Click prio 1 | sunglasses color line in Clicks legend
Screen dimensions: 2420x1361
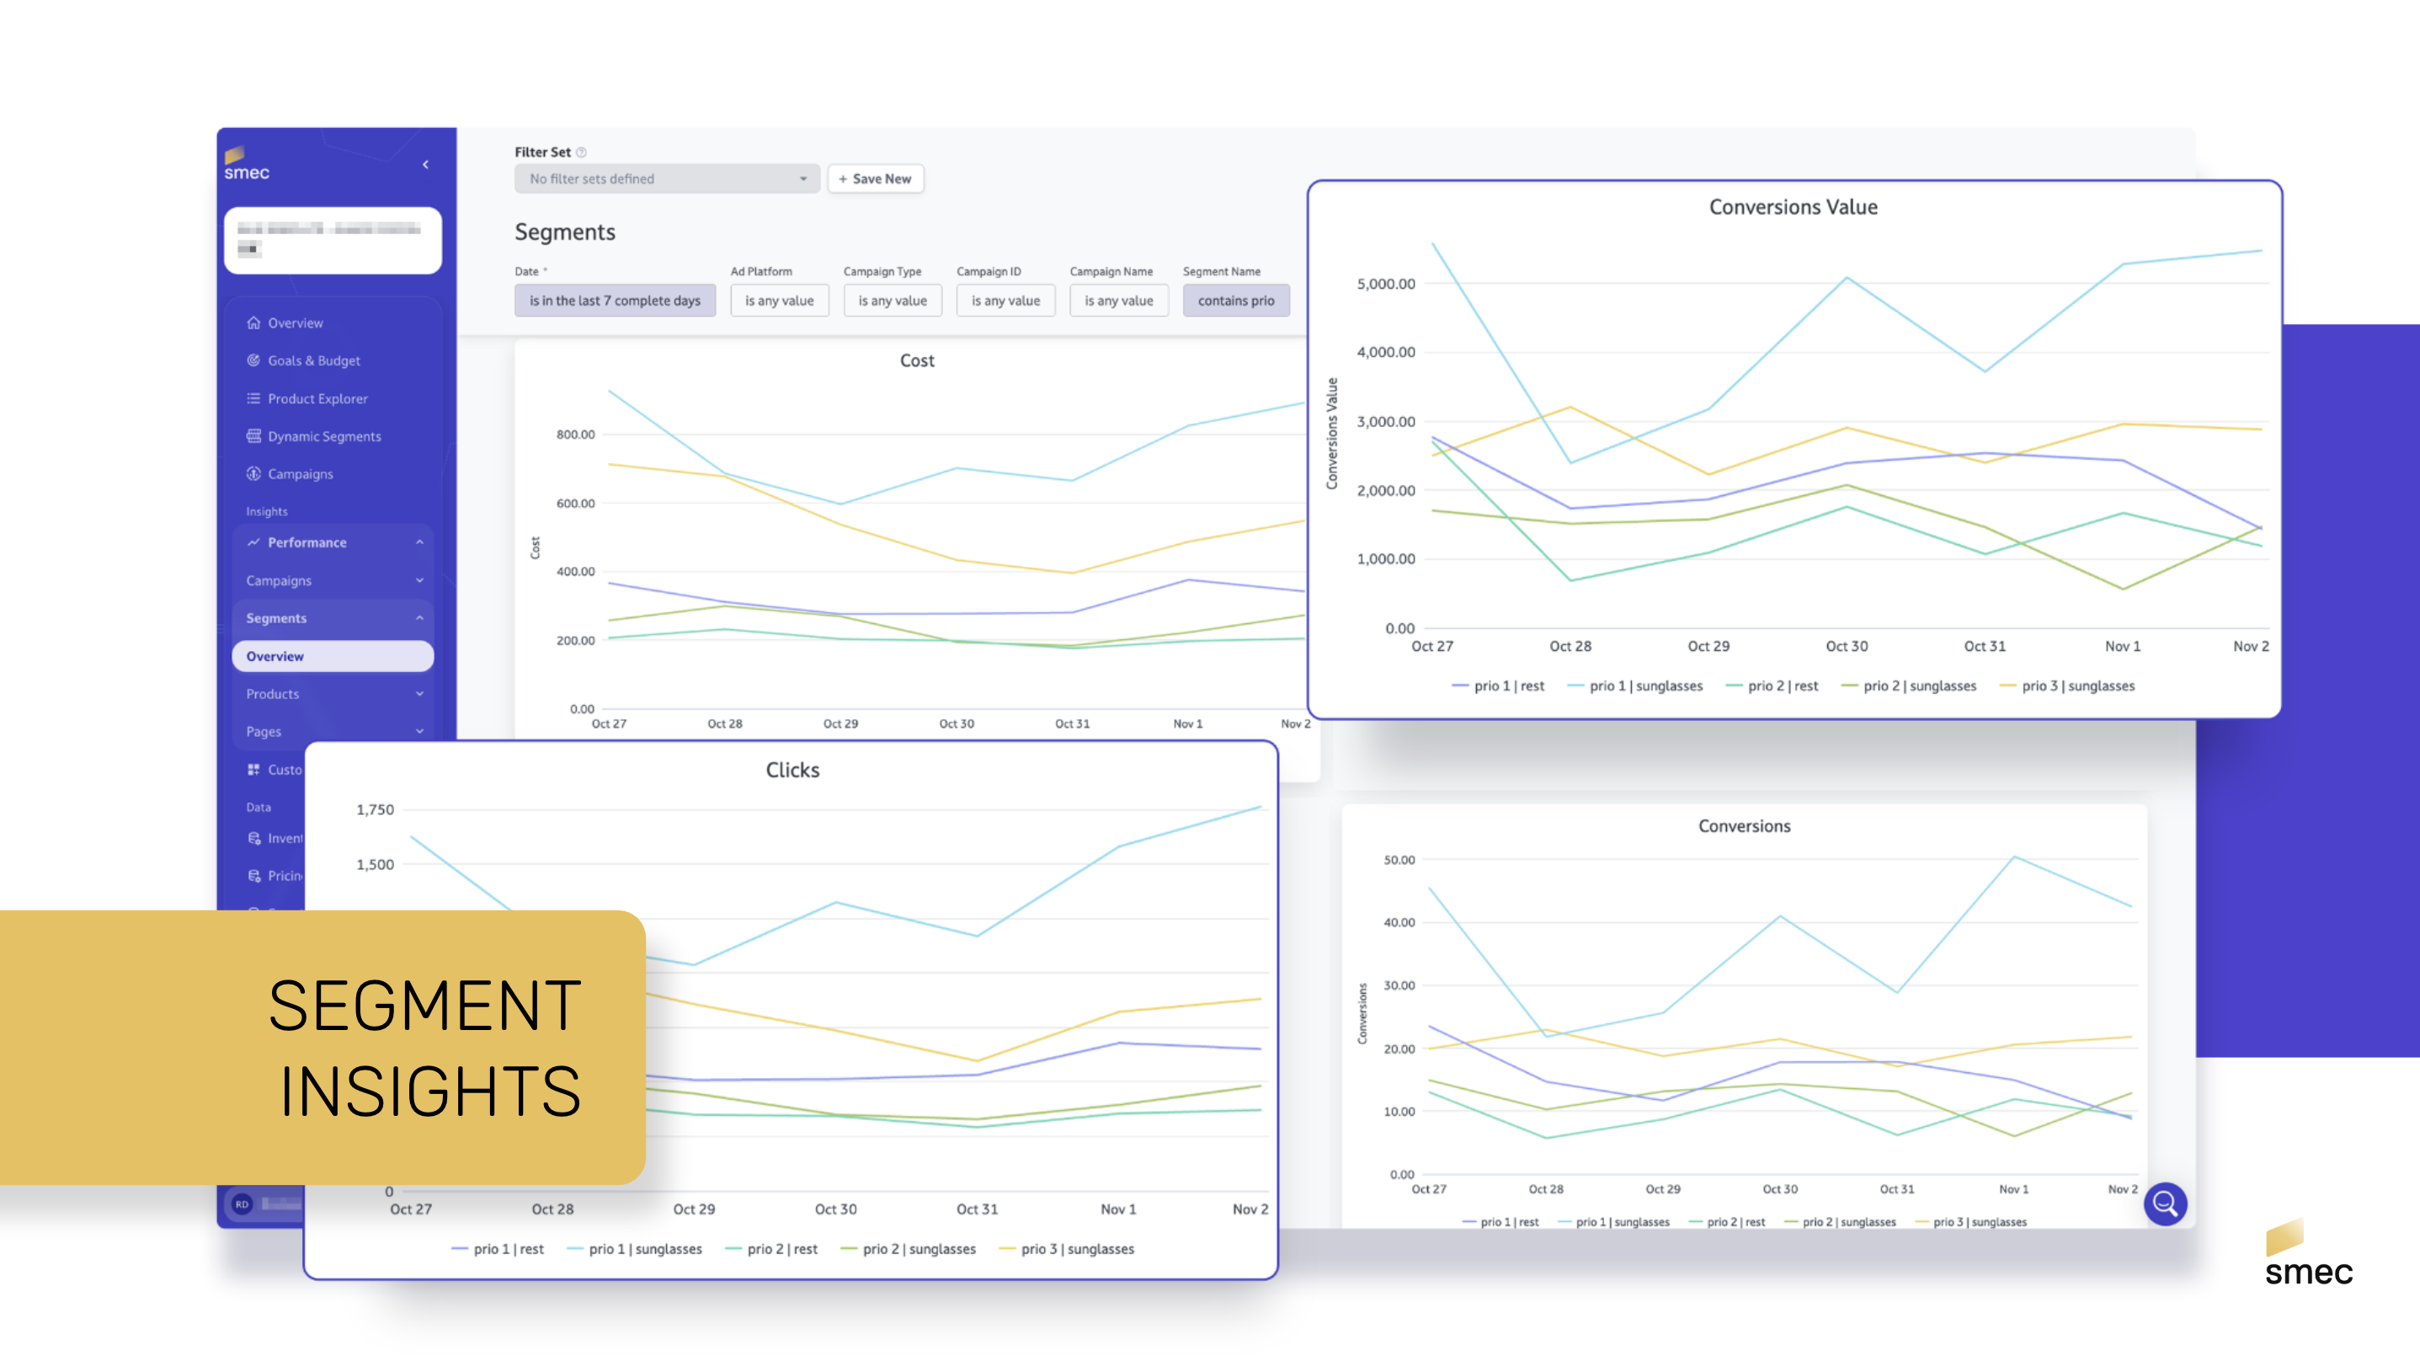(x=575, y=1249)
